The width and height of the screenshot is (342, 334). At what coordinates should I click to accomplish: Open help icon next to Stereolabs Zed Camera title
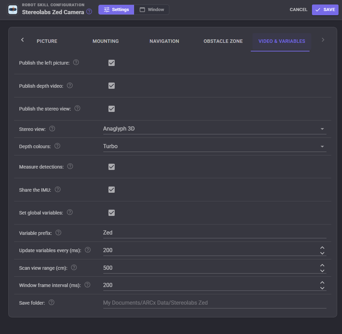89,11
